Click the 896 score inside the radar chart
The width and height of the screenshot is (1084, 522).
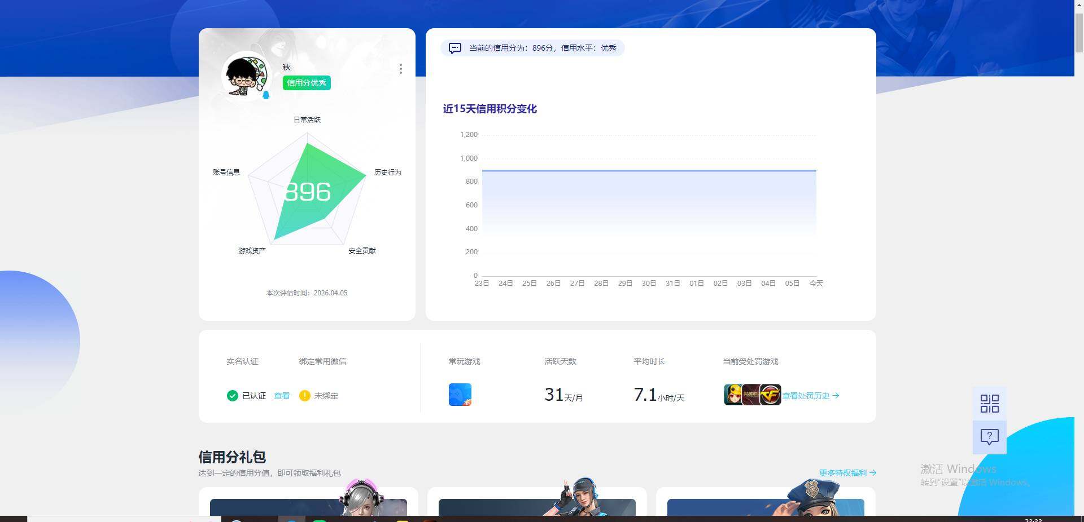308,192
